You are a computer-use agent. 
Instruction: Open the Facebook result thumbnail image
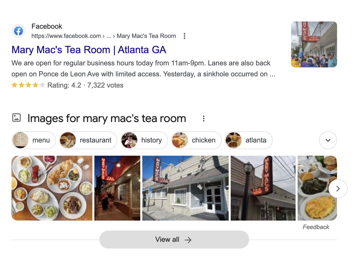[x=314, y=44]
